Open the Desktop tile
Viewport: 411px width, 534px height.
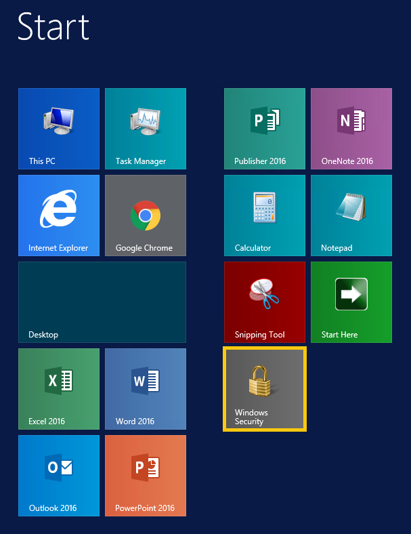tap(102, 302)
